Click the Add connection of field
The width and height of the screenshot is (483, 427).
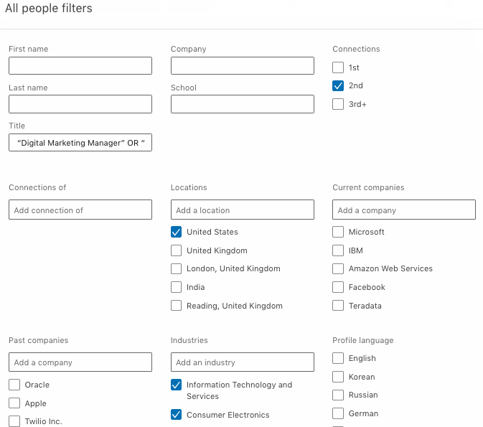click(x=80, y=210)
